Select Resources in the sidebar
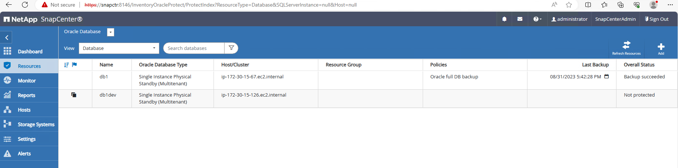 tap(29, 66)
